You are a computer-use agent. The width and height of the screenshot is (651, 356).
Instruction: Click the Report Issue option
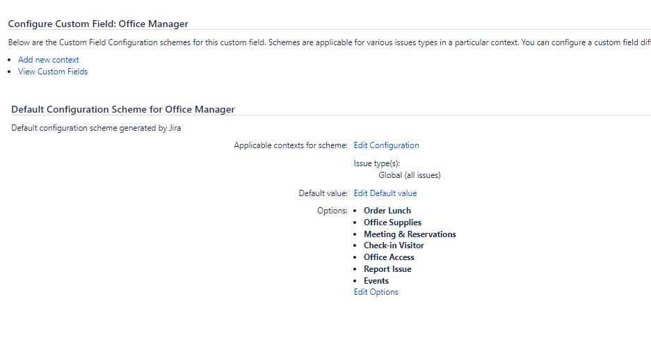click(387, 269)
